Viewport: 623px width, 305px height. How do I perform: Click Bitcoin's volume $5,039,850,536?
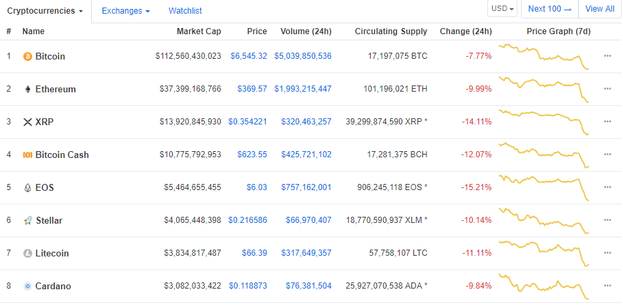point(303,56)
